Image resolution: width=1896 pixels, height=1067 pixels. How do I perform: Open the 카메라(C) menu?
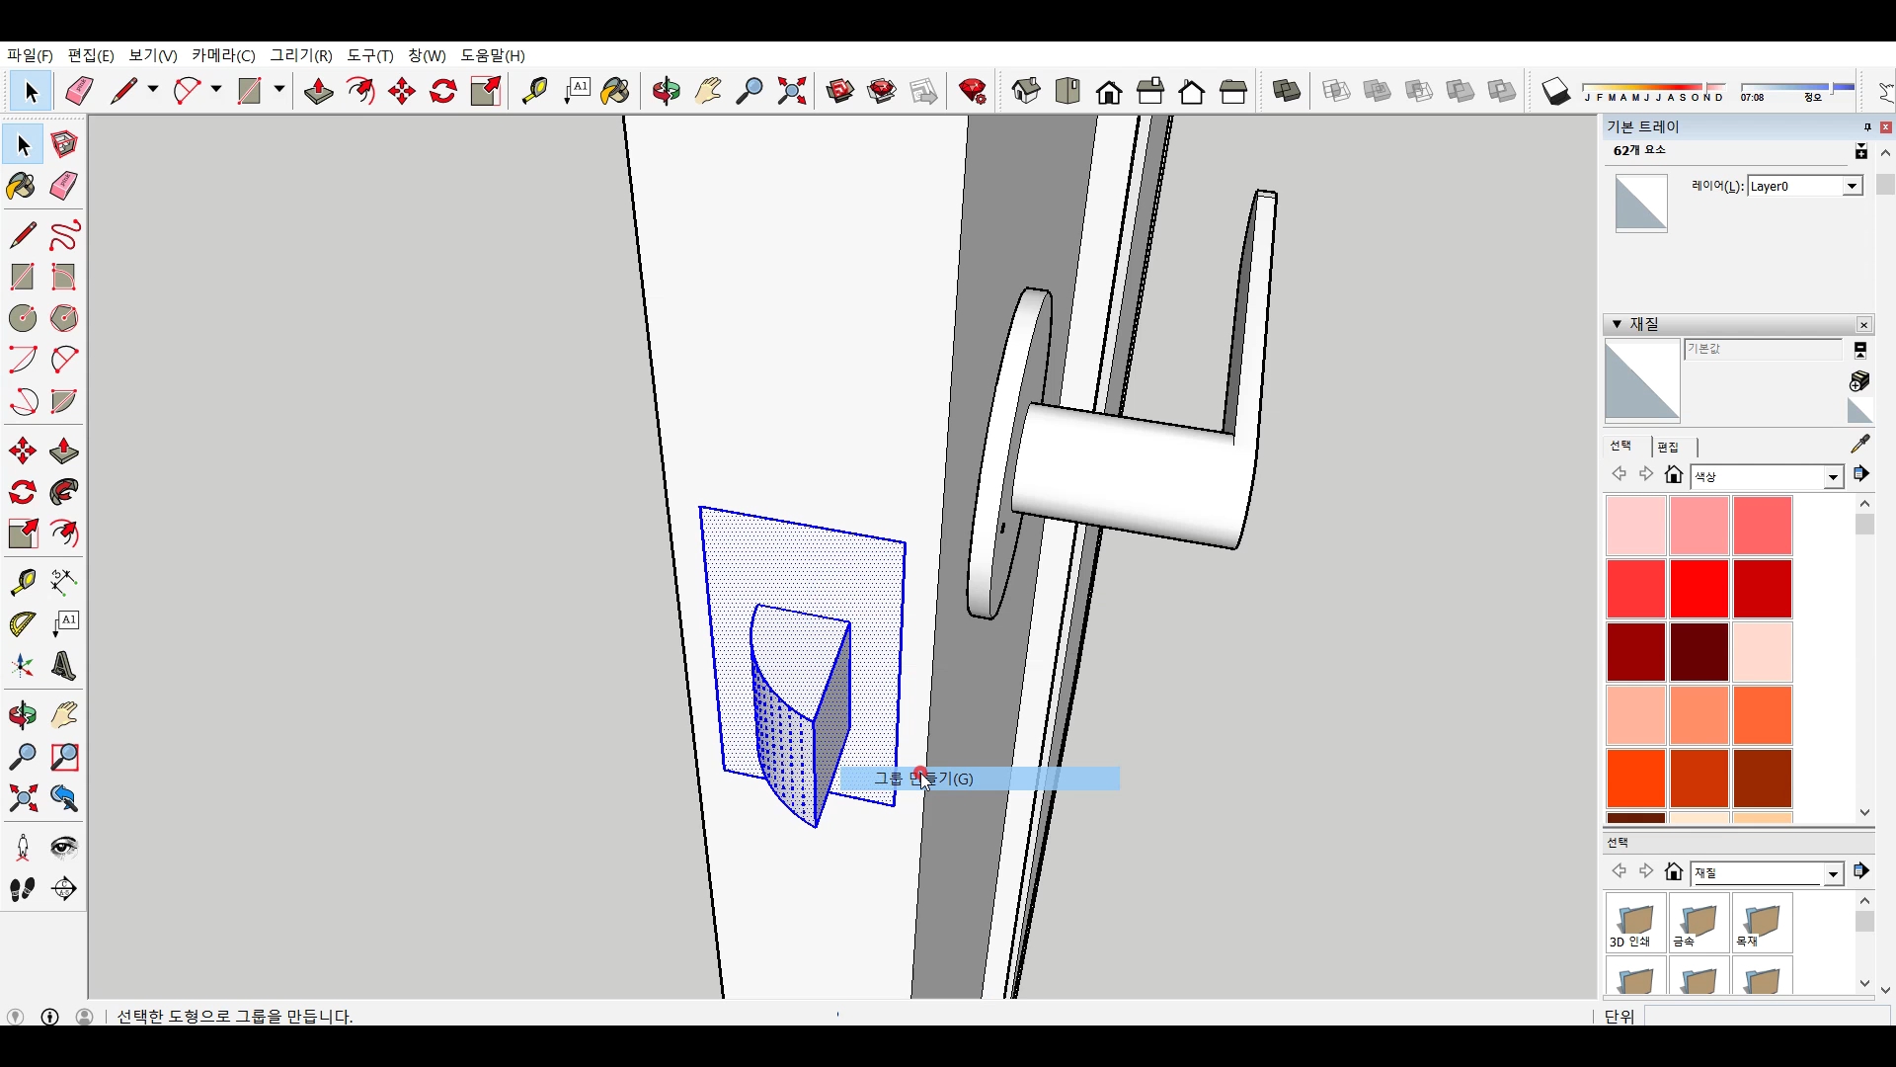[x=223, y=55]
